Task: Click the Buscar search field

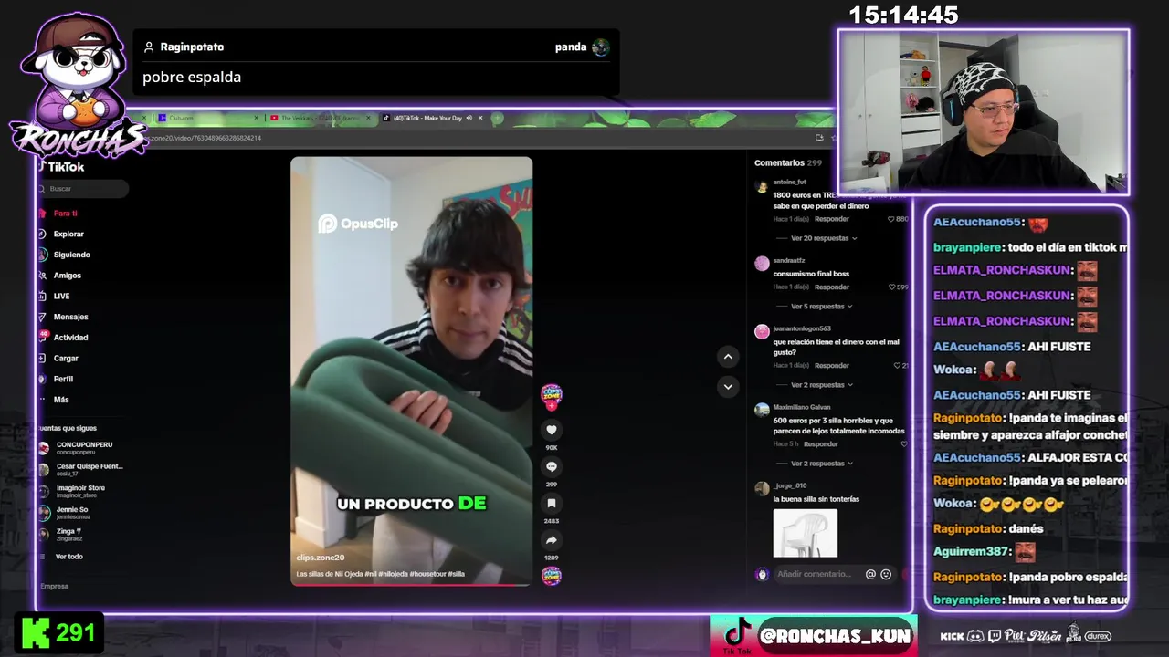Action: pyautogui.click(x=83, y=189)
